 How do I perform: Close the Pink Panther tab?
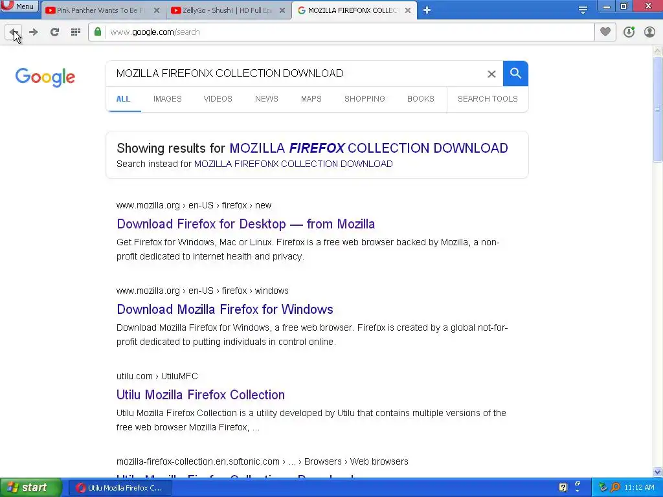(157, 10)
